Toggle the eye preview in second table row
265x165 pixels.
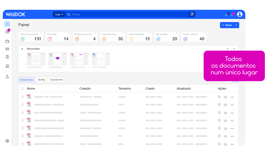click(225, 105)
